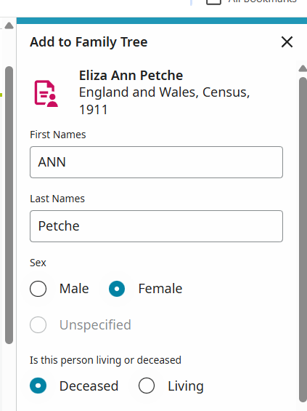Image resolution: width=307 pixels, height=411 pixels.
Task: Click the Last Names label
Action: (x=57, y=199)
